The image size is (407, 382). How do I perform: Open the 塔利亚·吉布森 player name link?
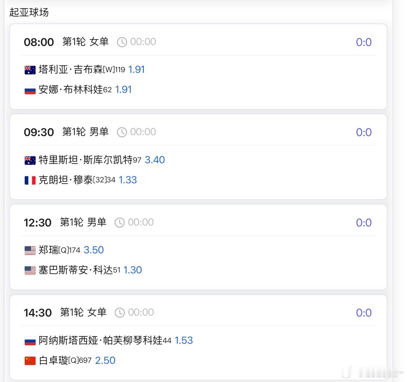[x=74, y=69]
